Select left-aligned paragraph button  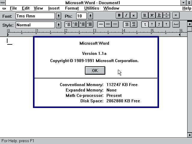[68, 25]
